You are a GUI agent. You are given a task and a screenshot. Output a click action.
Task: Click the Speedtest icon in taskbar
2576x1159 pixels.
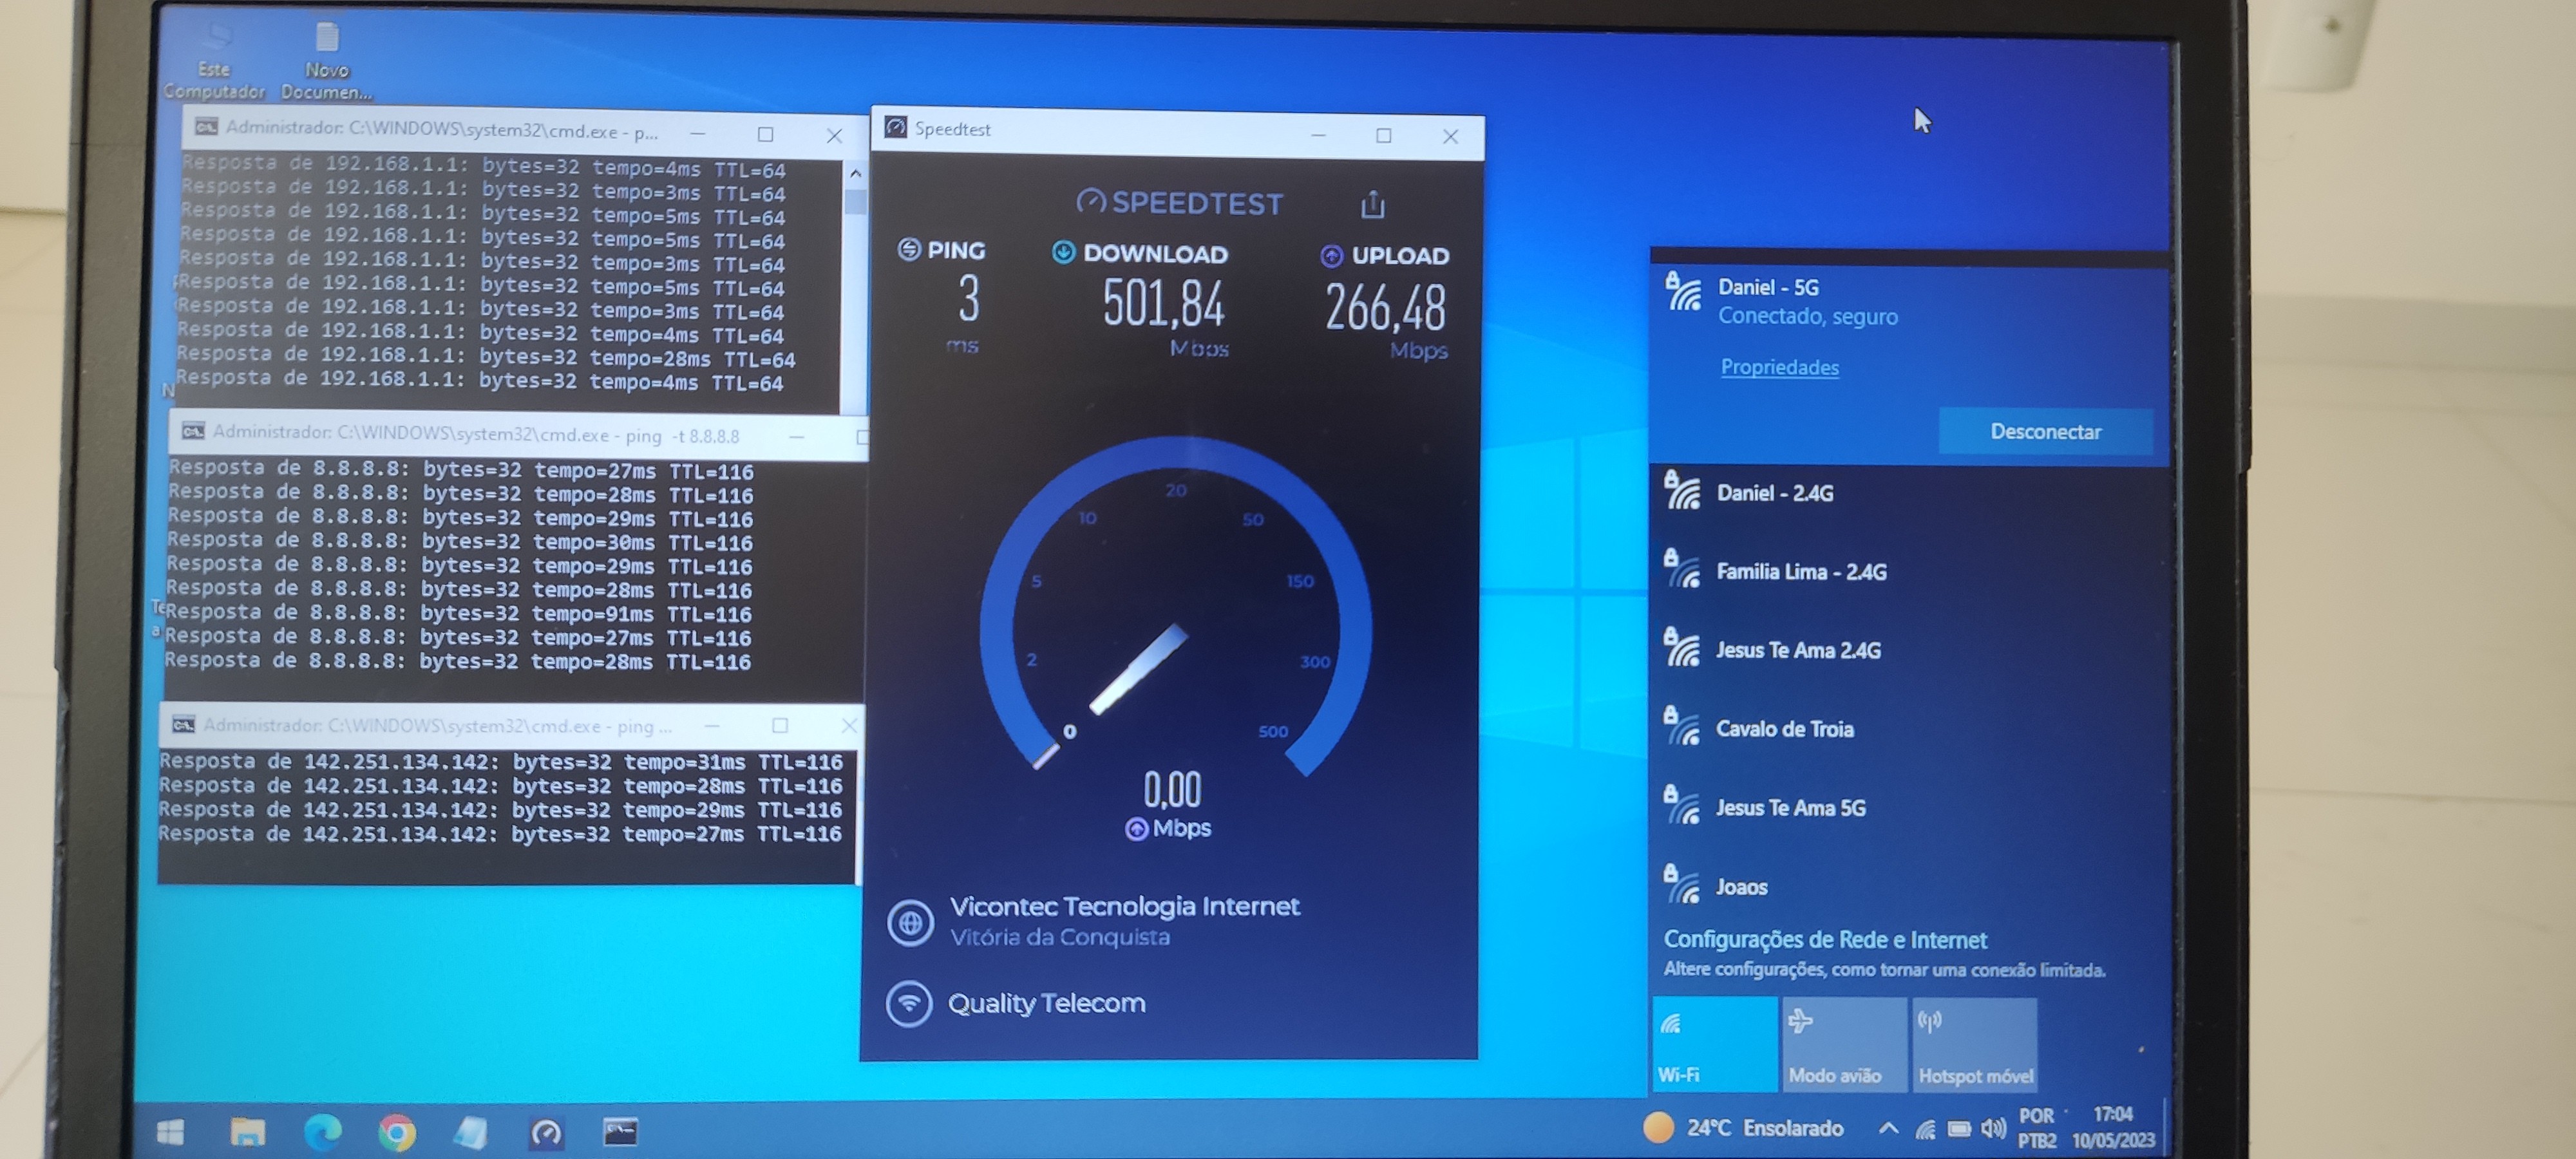(x=546, y=1133)
